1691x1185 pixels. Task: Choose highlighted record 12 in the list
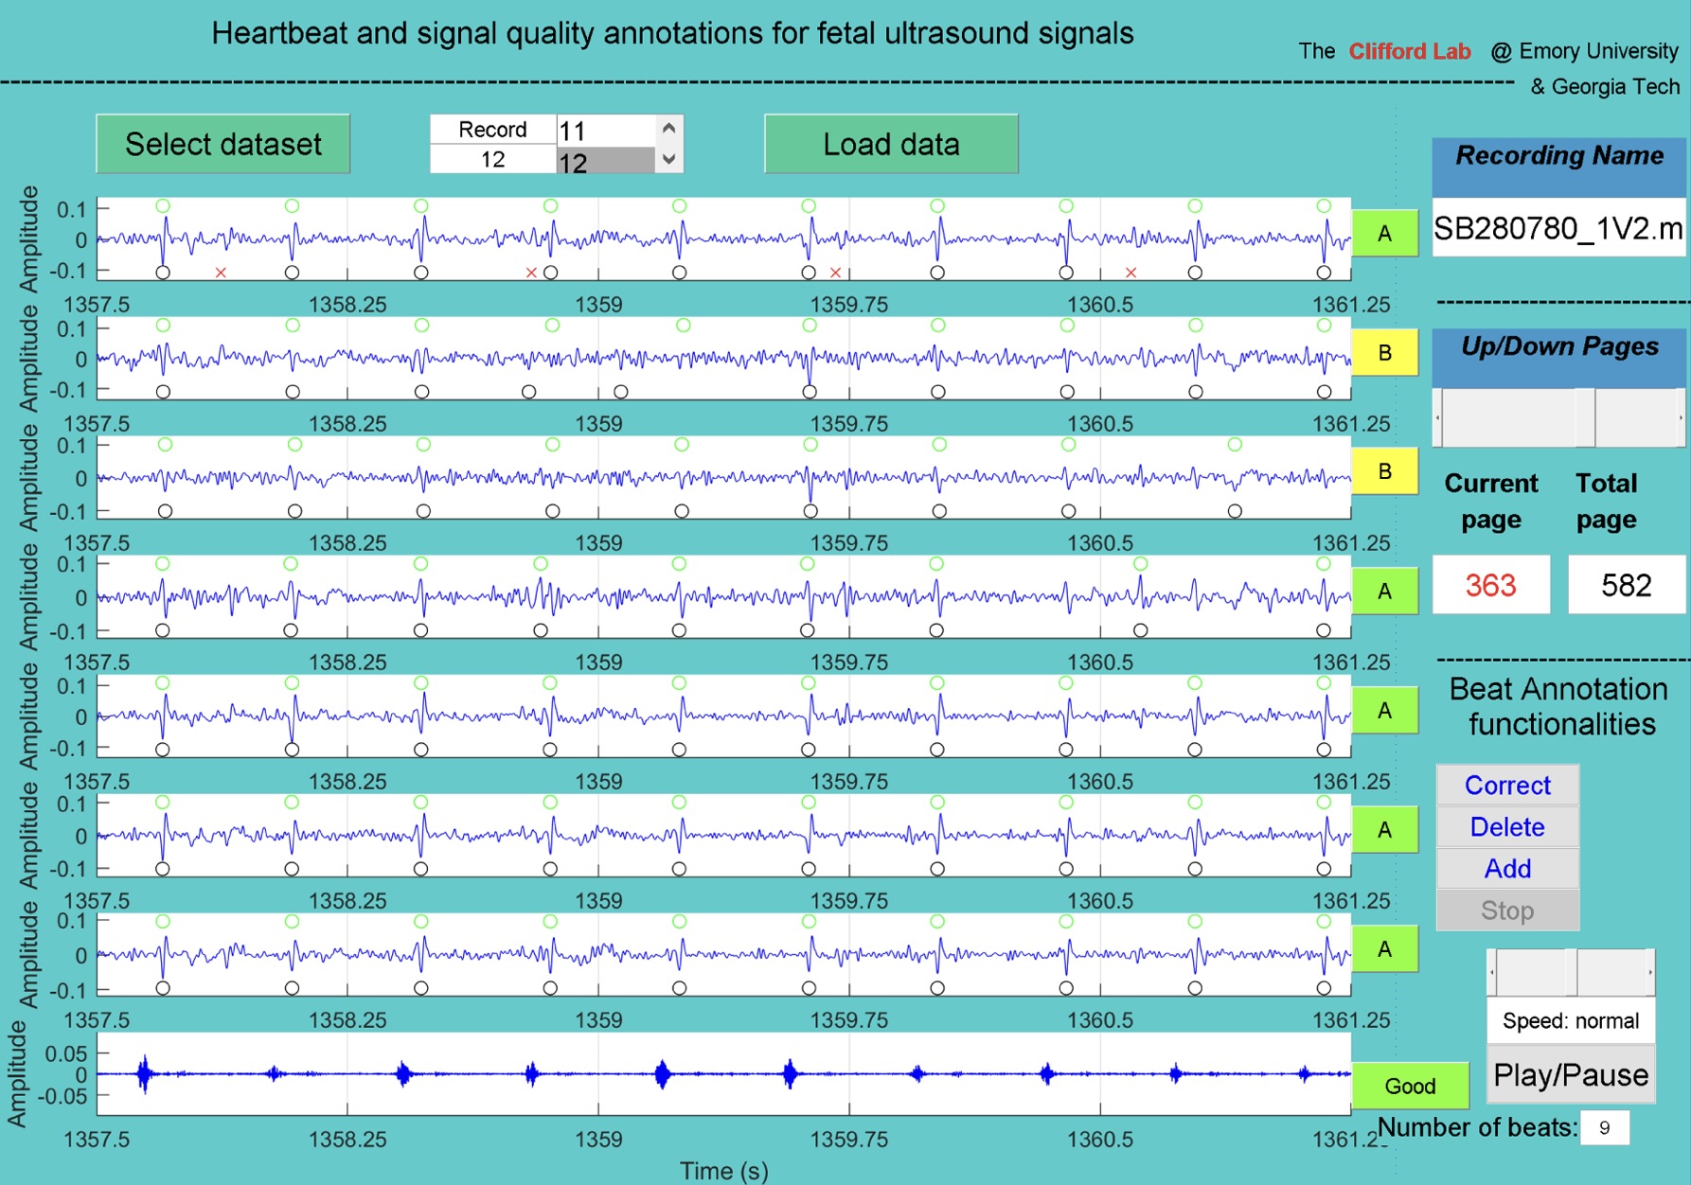604,162
